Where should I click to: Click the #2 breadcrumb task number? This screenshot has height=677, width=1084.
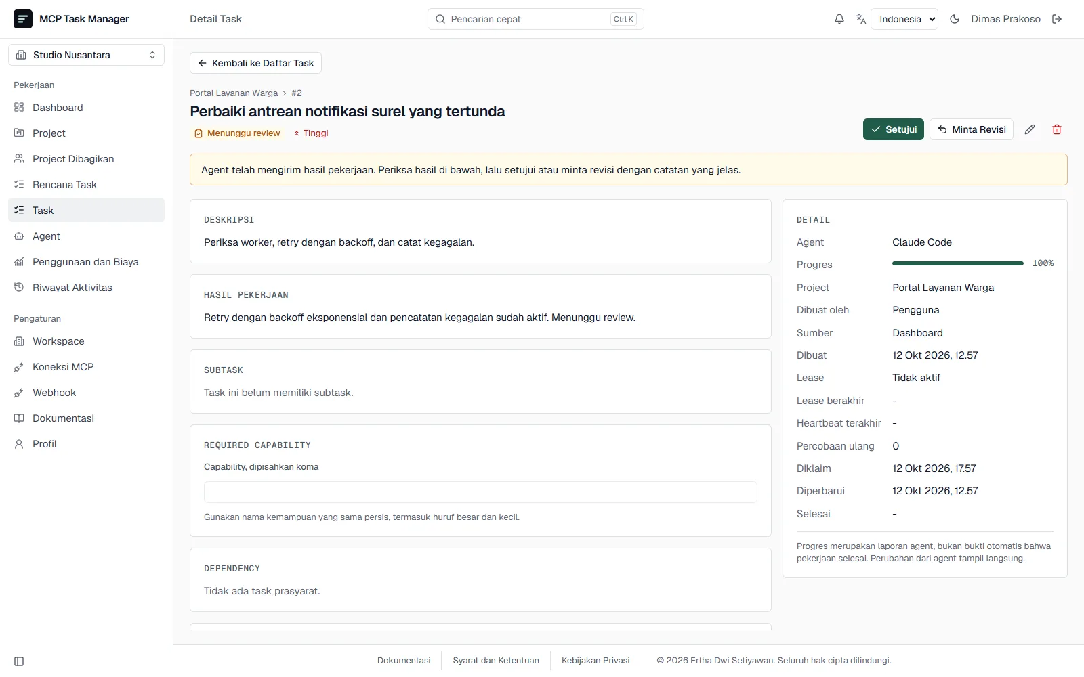point(297,93)
